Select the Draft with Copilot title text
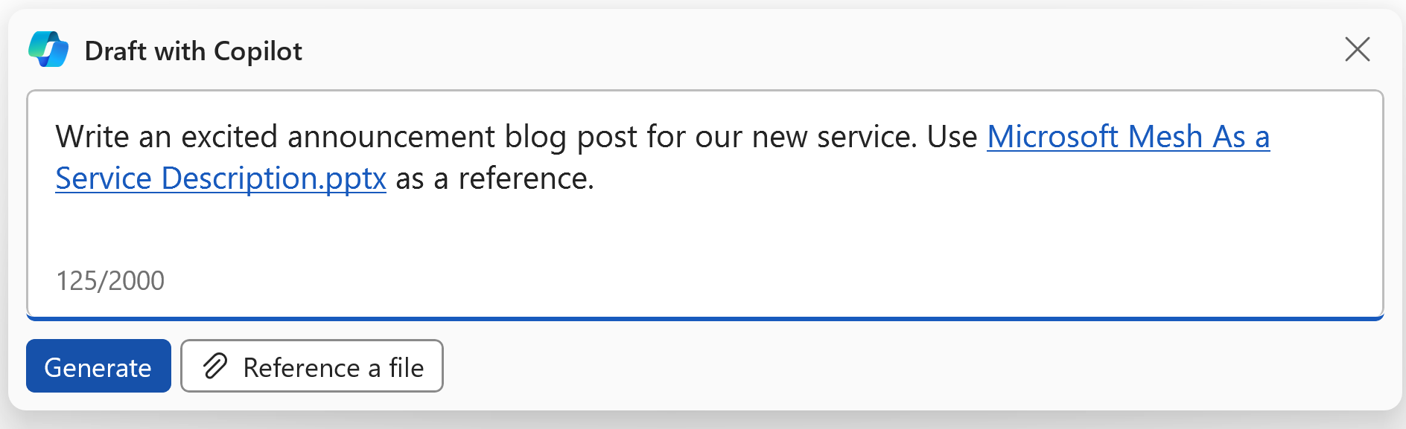 point(194,51)
